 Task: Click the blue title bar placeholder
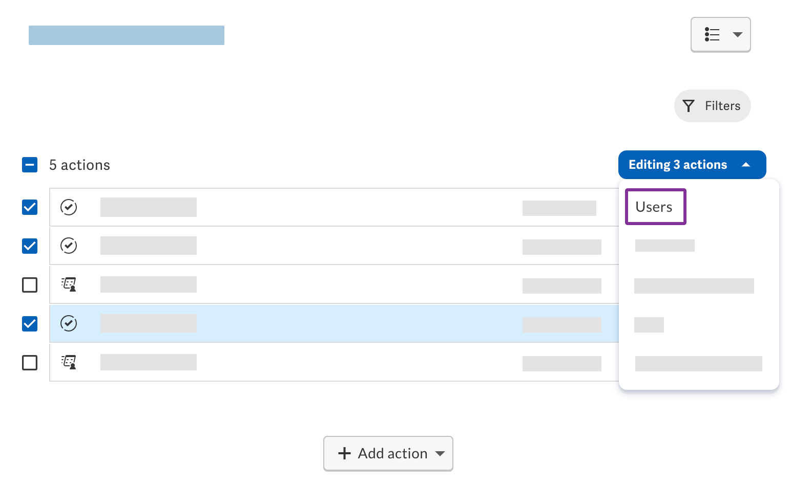127,35
